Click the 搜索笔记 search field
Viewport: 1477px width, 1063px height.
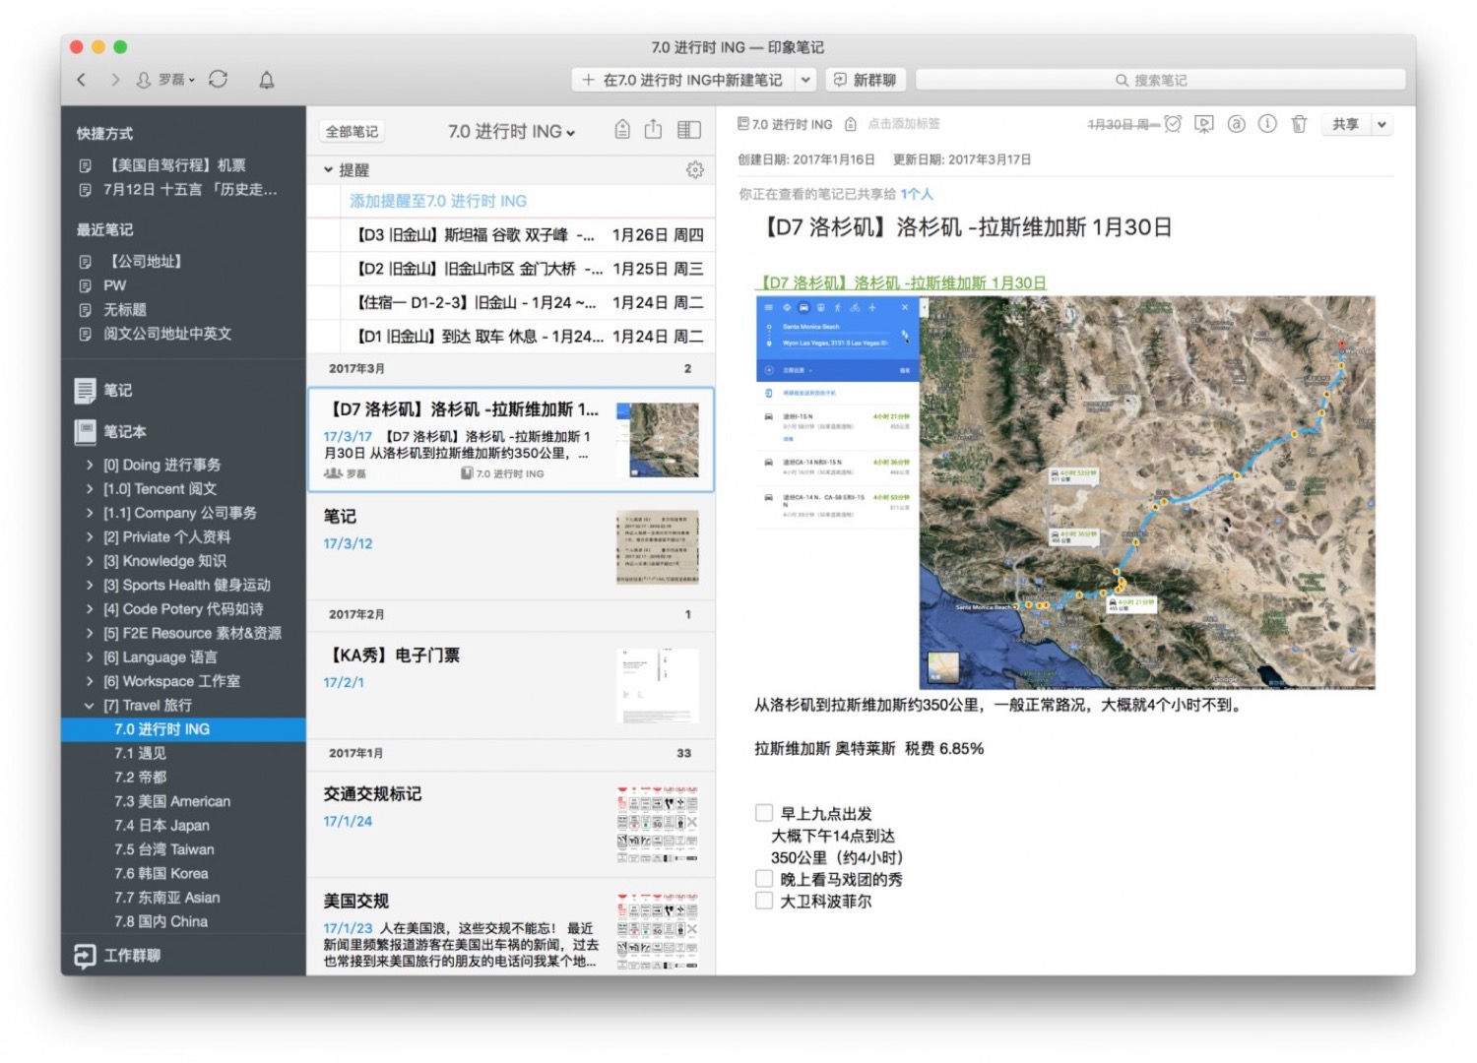pos(1160,80)
